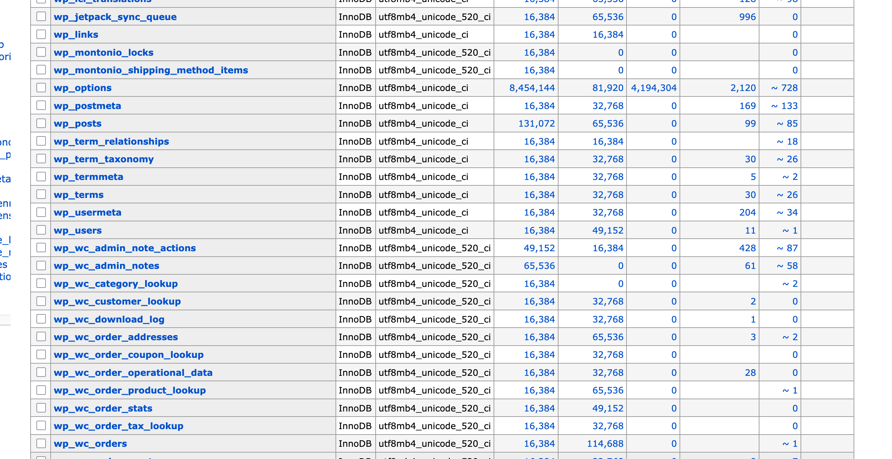Click auto increment 996 for wp_jetpack_sync_queue
Viewport: 892px width, 459px height.
click(x=747, y=17)
